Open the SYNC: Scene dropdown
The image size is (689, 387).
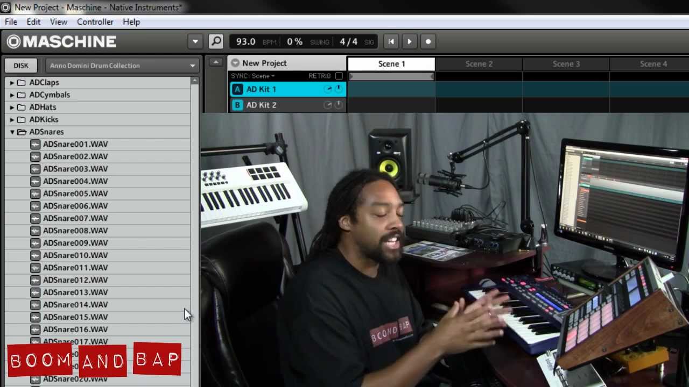253,76
